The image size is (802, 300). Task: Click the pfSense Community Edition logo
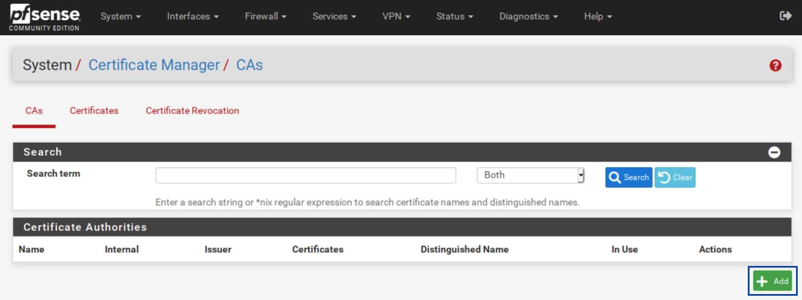coord(44,17)
